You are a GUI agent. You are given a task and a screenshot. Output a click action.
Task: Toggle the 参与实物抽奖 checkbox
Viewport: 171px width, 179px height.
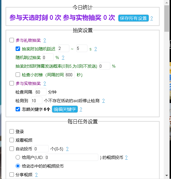click(12, 83)
